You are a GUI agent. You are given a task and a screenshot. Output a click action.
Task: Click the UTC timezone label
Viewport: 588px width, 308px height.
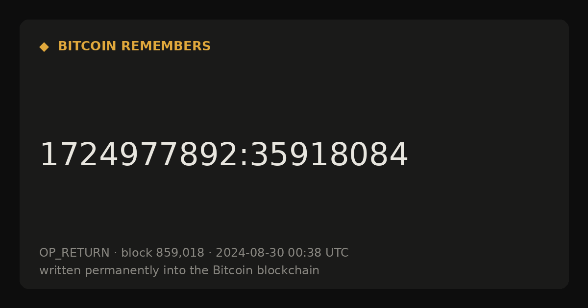coord(337,253)
